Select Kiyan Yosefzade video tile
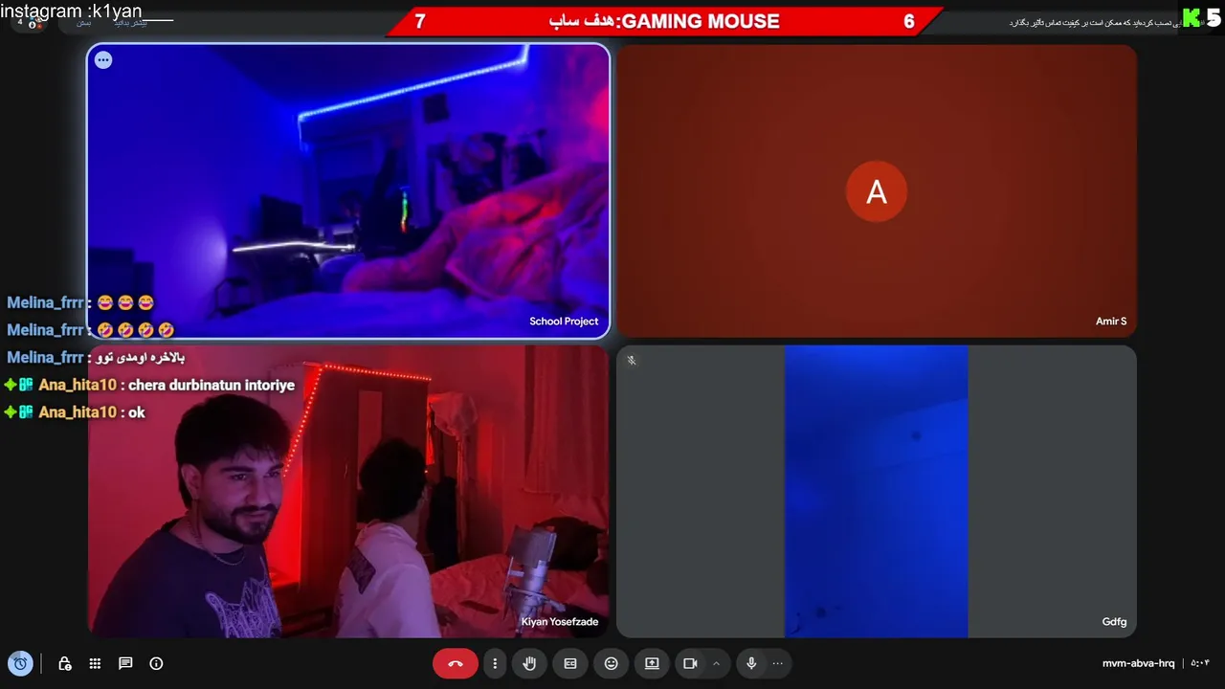The width and height of the screenshot is (1225, 689). 348,492
